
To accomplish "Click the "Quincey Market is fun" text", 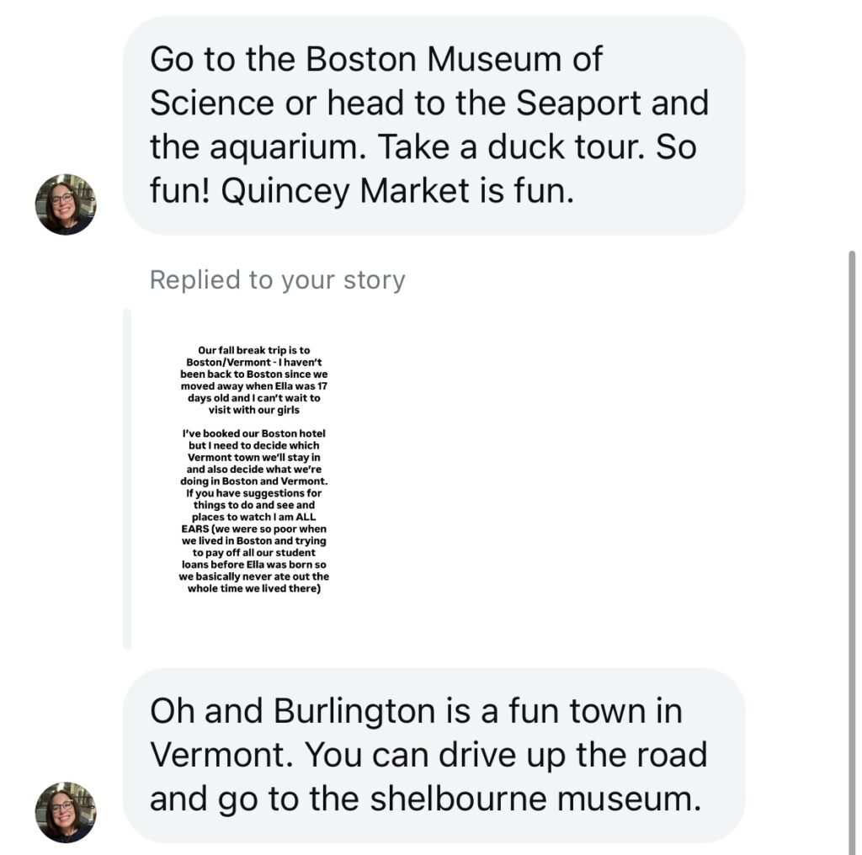I will 397,191.
